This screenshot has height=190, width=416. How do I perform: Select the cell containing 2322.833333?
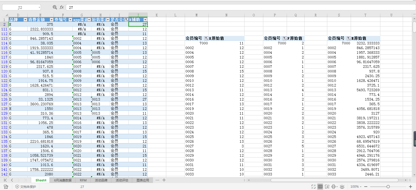41,29
